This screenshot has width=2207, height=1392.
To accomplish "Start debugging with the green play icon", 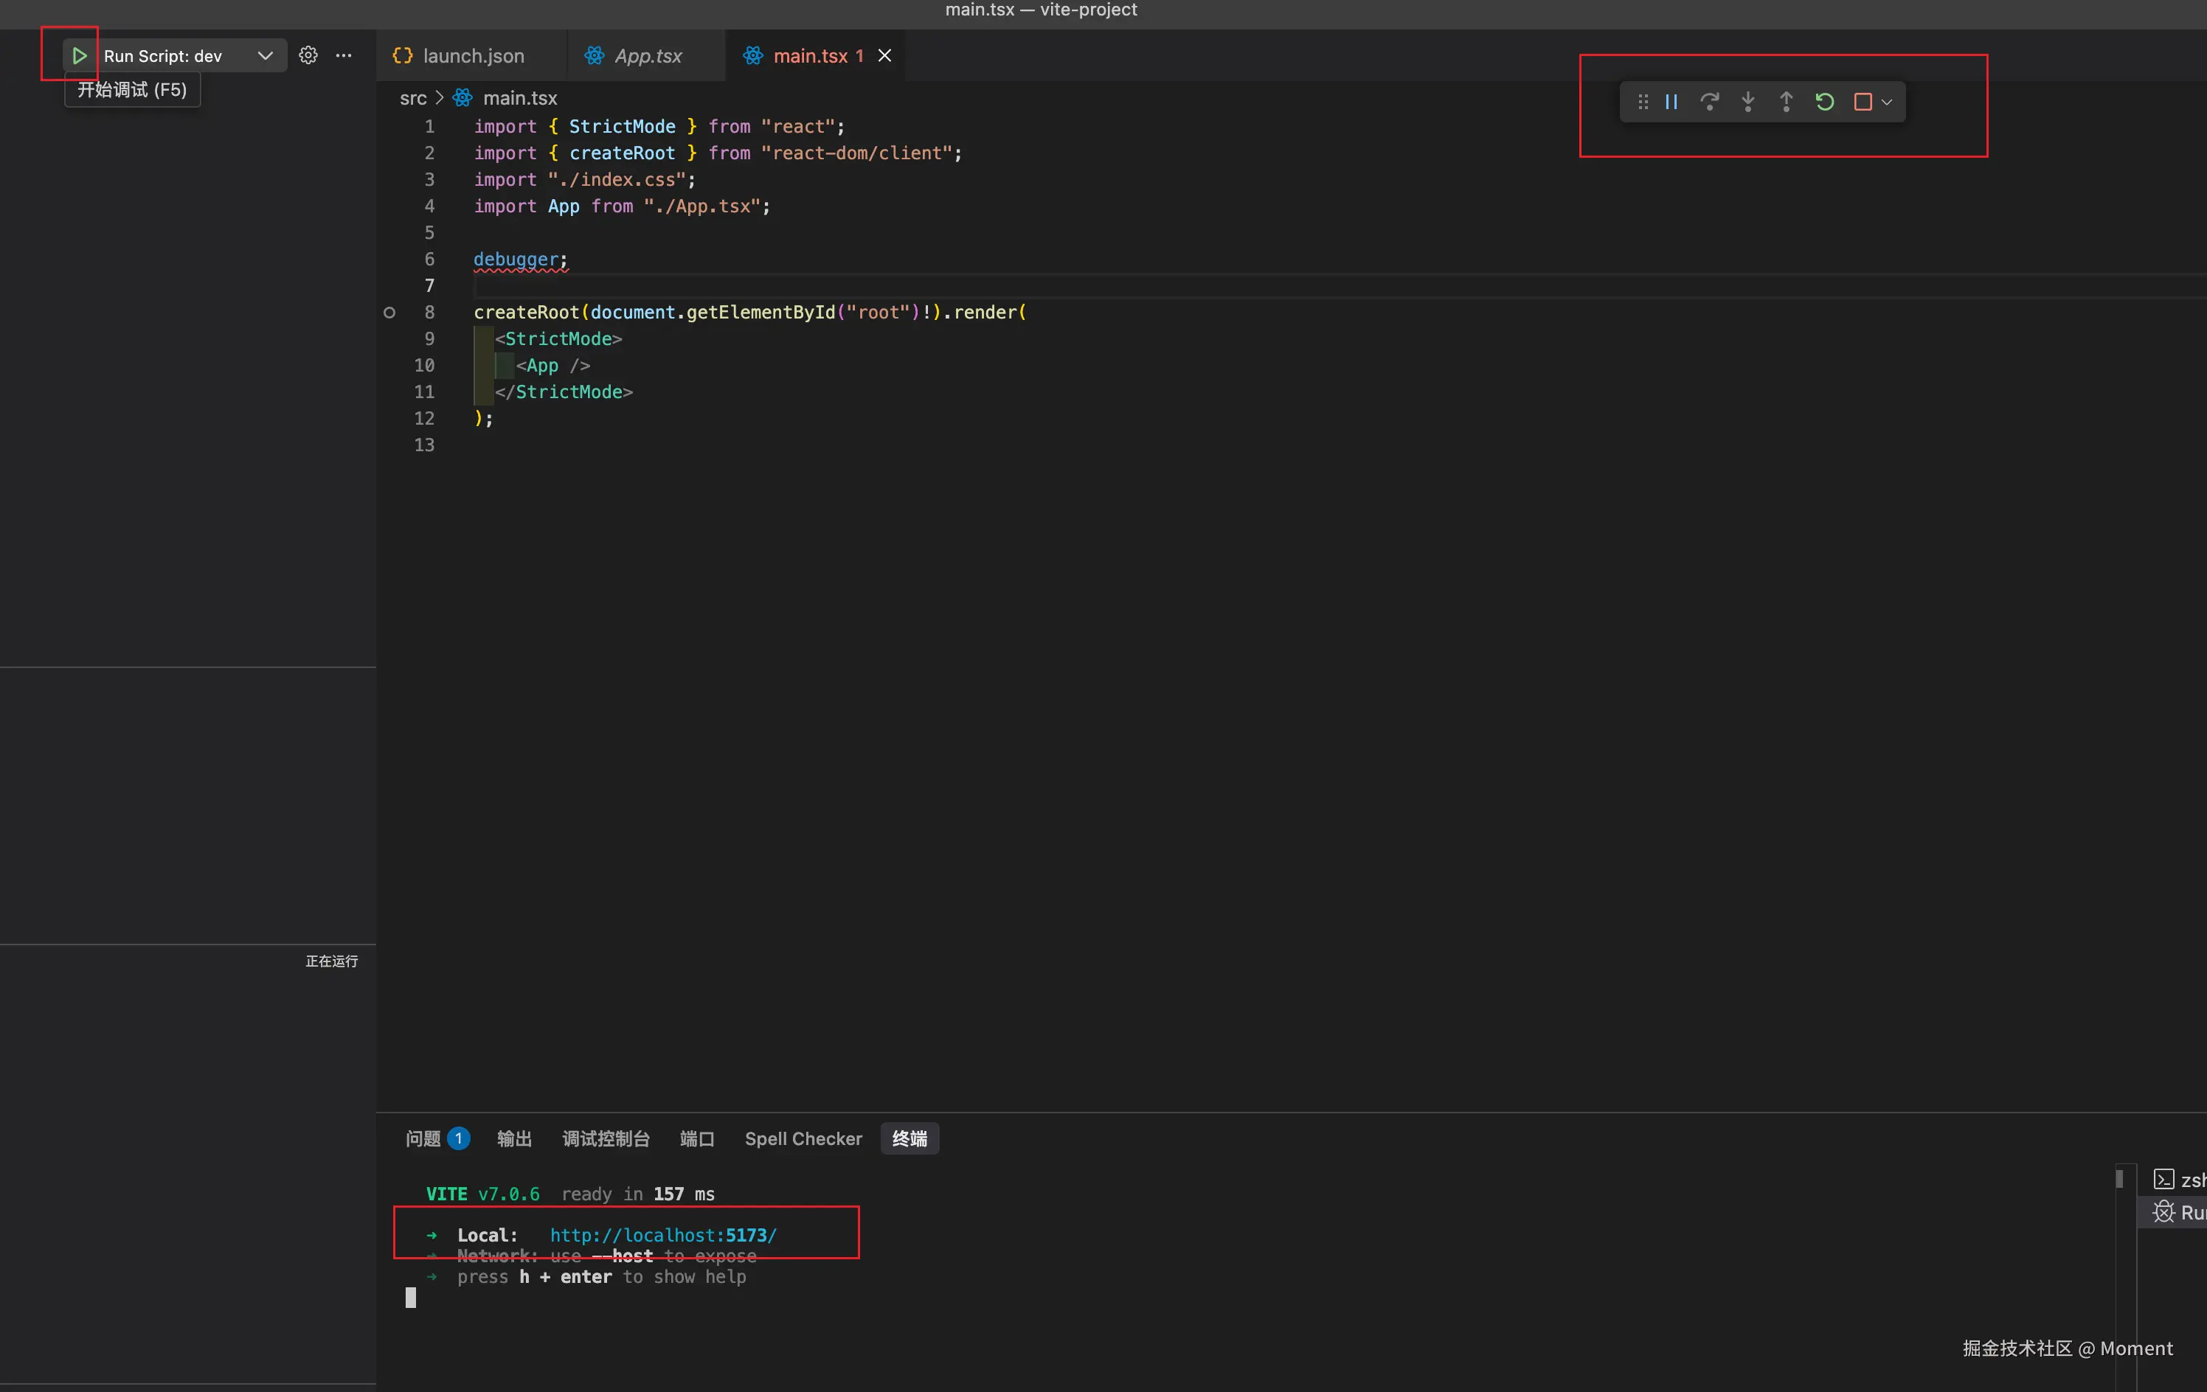I will [x=79, y=56].
